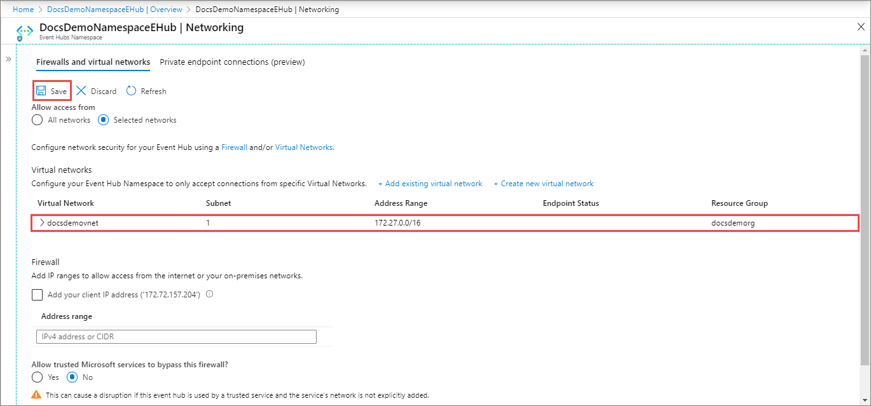Click the Refresh circular arrow icon

131,91
